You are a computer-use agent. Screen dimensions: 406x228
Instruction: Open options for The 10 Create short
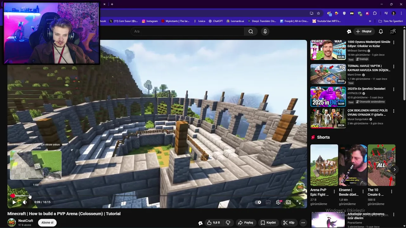pos(391,192)
